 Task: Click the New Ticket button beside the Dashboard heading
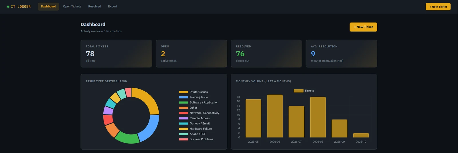363,27
